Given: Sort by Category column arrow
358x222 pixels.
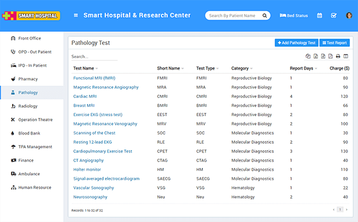Looking at the screenshot, I should pos(251,68).
